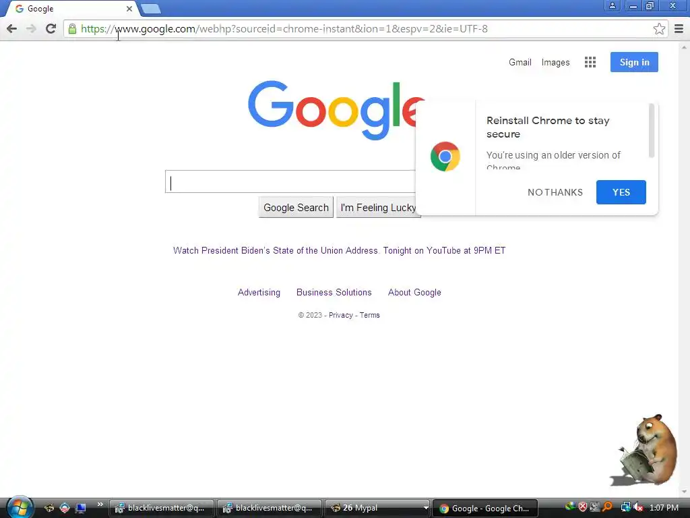
Task: Open Gmail link
Action: [520, 62]
